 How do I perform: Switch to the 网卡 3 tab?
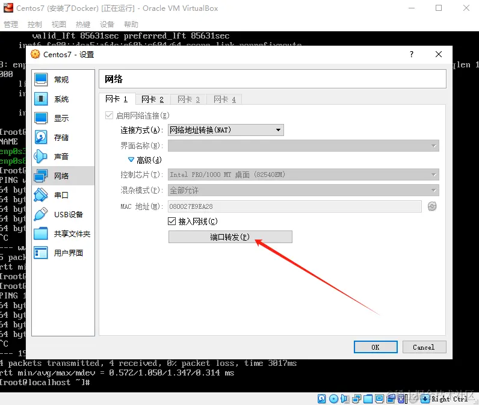pyautogui.click(x=188, y=99)
